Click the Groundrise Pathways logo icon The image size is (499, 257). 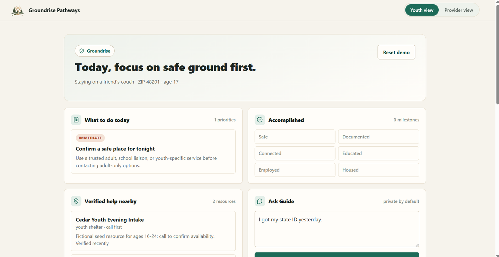click(x=18, y=10)
